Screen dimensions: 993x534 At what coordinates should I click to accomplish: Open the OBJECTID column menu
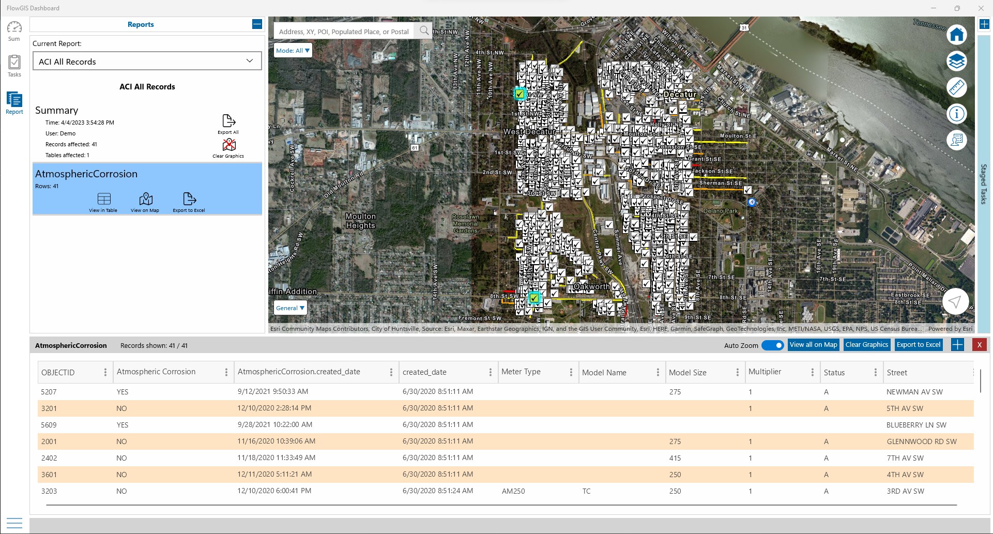pos(105,372)
